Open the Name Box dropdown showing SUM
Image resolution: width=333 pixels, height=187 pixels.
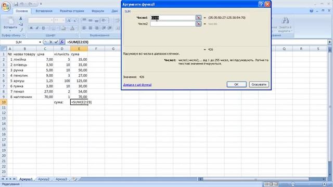click(40, 42)
